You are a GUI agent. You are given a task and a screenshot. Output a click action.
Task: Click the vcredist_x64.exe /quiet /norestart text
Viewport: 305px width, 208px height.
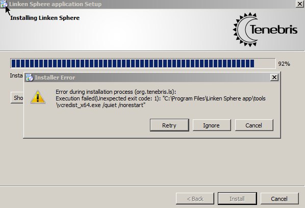point(100,105)
